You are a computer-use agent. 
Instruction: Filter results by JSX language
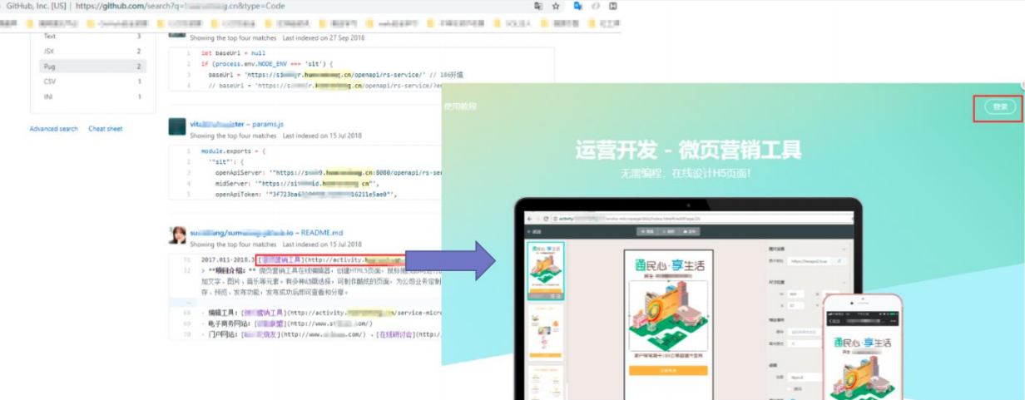click(x=93, y=52)
